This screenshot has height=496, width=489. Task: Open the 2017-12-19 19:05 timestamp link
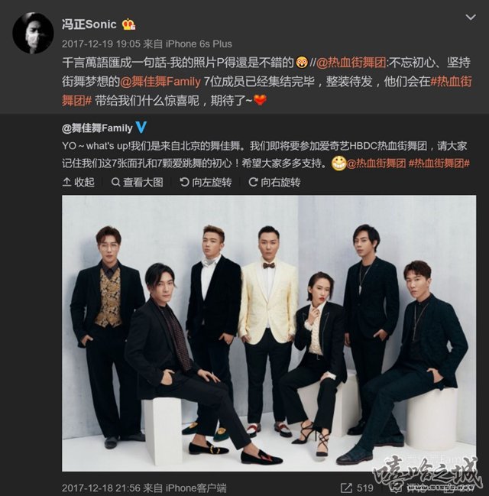click(x=101, y=44)
